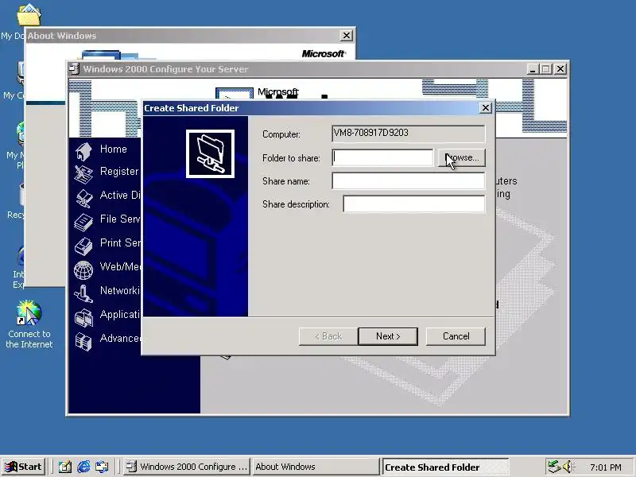This screenshot has height=477, width=636.
Task: Click the third quick launch icon
Action: point(102,467)
